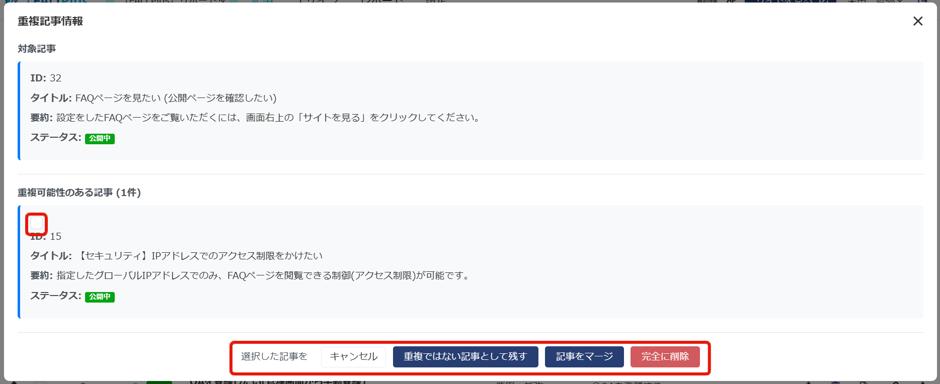Click the 選択した記事を label
Image resolution: width=940 pixels, height=384 pixels.
point(274,357)
